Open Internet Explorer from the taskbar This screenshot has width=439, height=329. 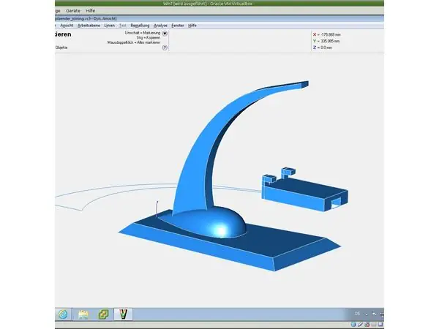click(63, 314)
